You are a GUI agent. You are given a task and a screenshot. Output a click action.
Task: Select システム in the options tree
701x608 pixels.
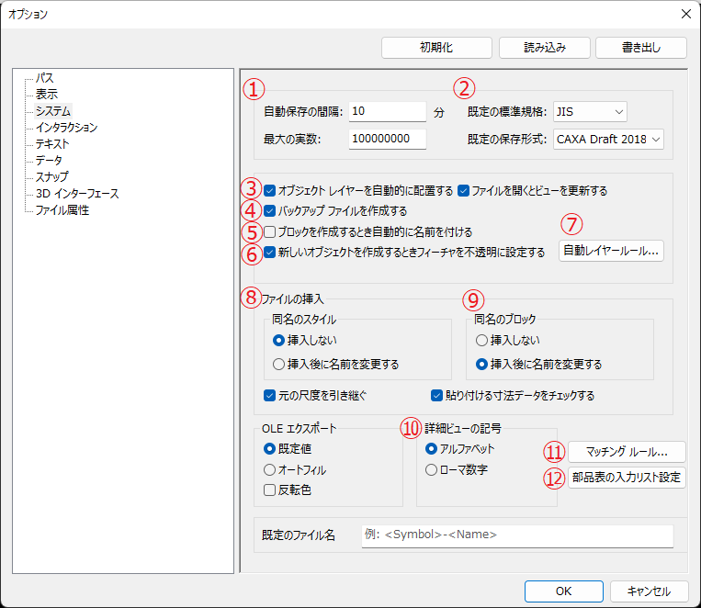coord(53,111)
